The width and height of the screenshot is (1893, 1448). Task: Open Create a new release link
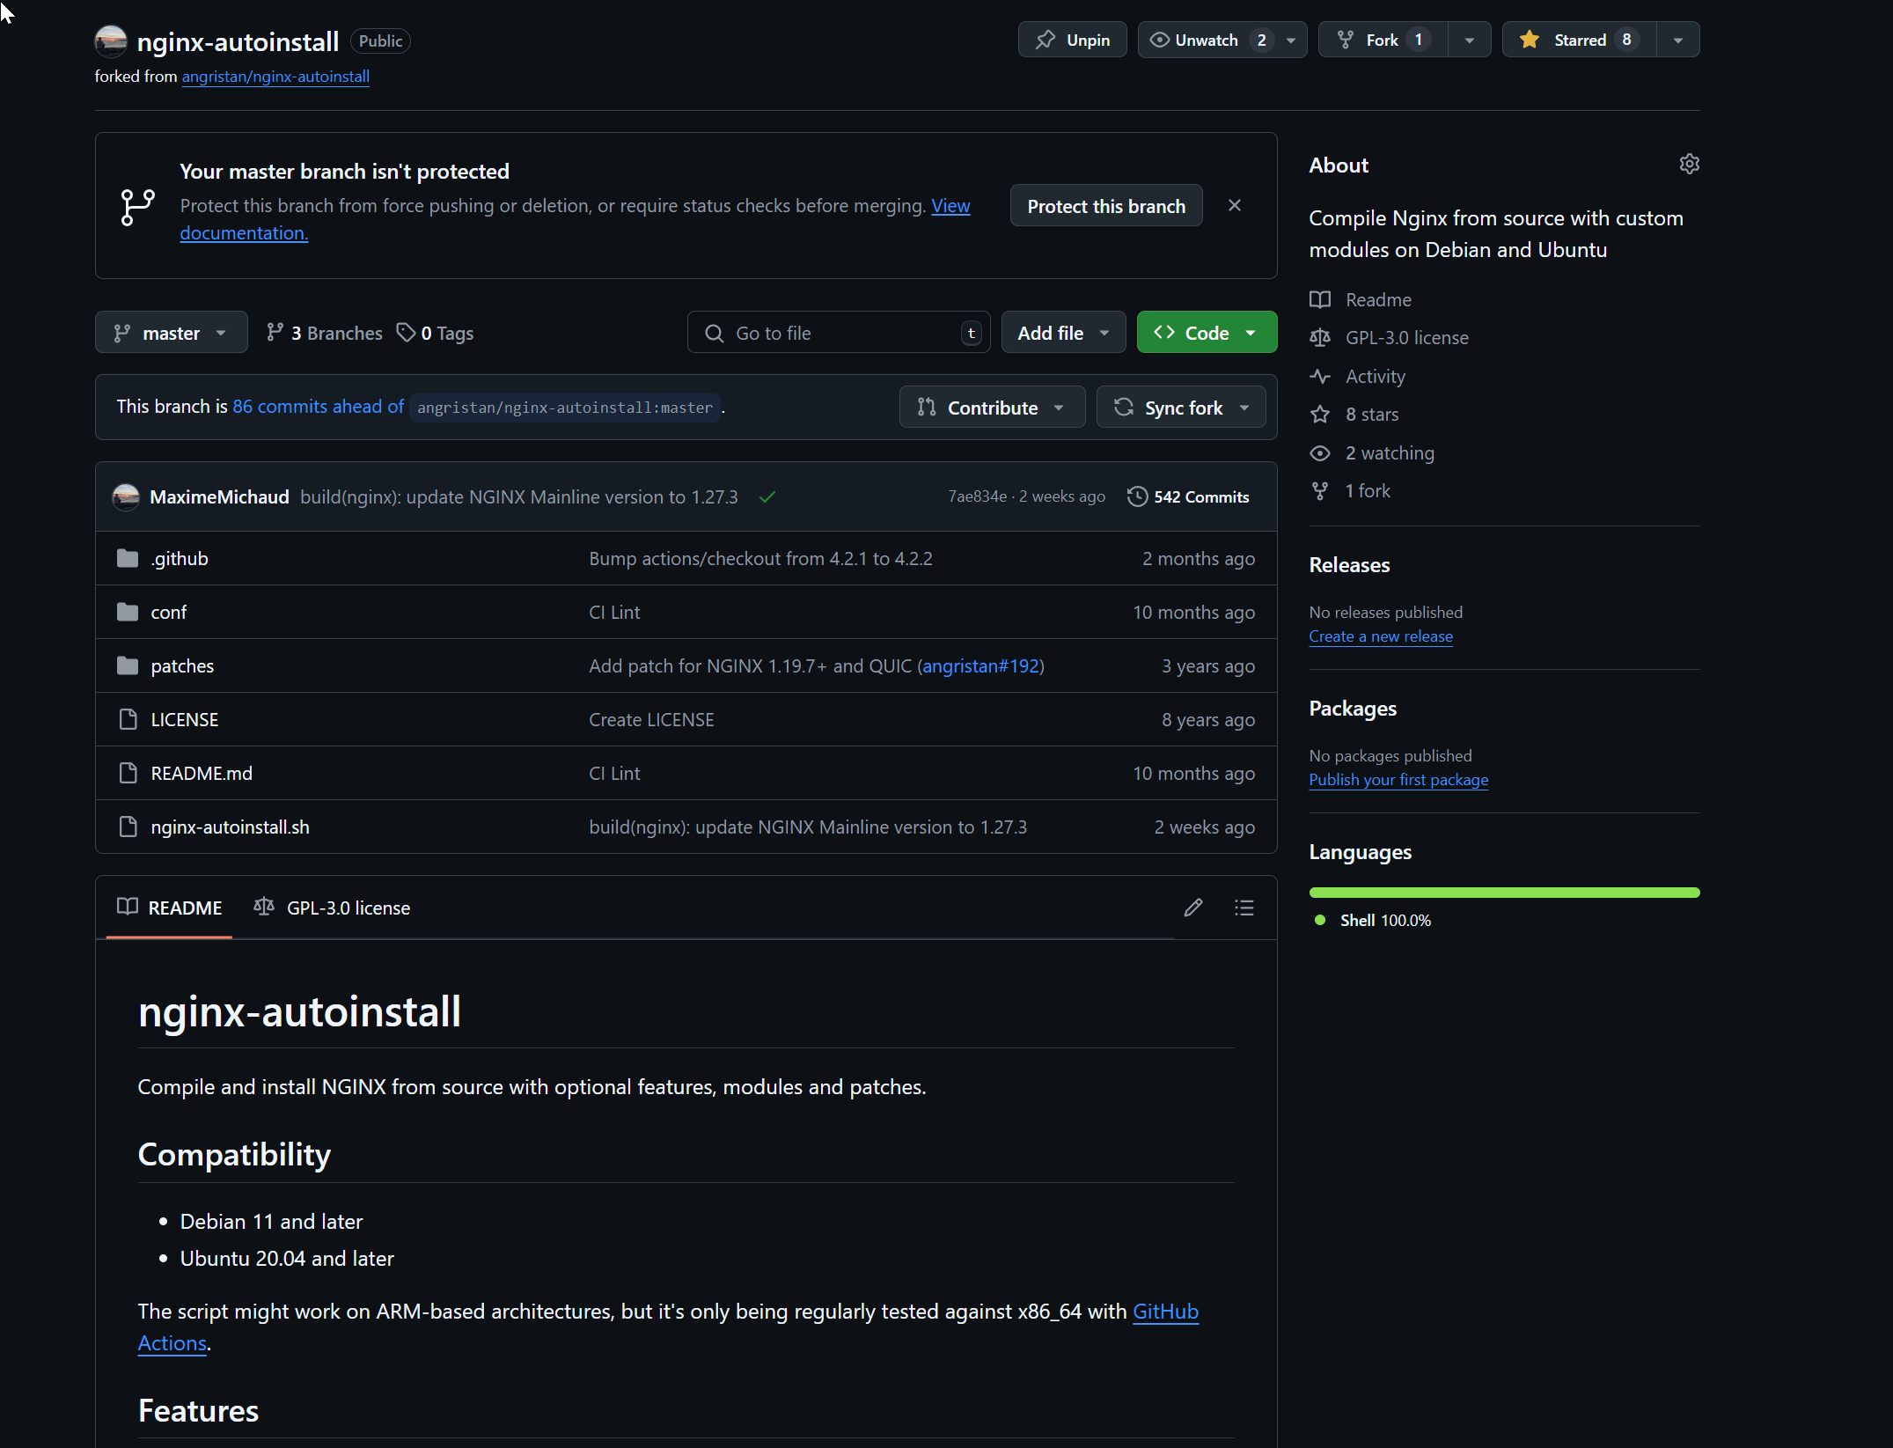(1380, 636)
